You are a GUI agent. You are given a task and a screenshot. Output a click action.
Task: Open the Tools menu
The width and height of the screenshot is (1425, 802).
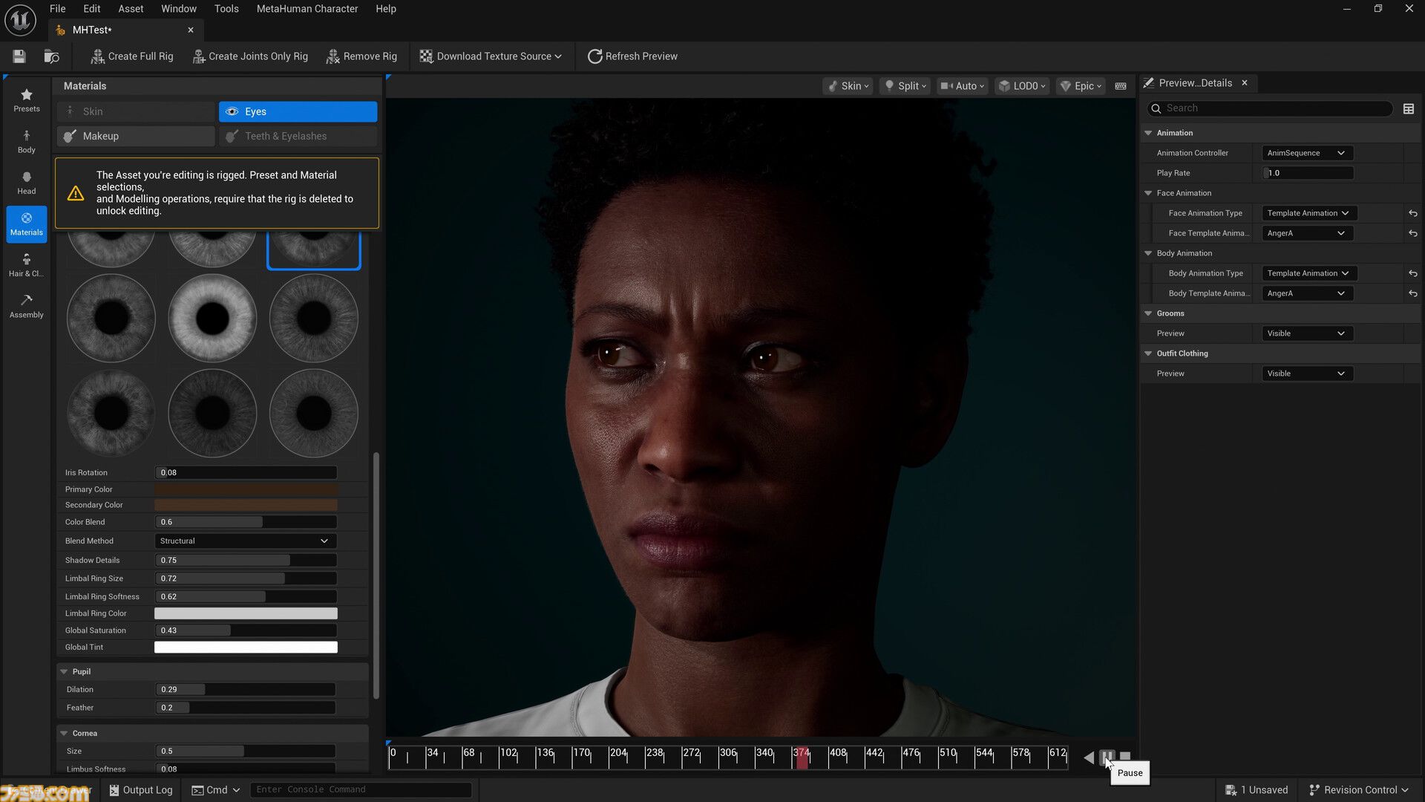pyautogui.click(x=226, y=9)
